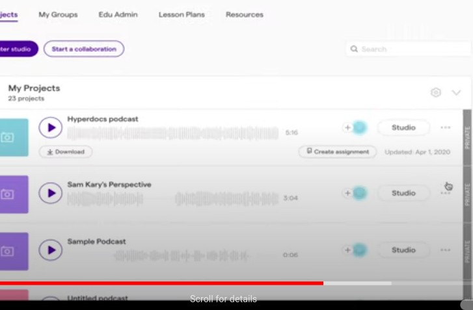Play the Hyperdocs podcast project
The width and height of the screenshot is (473, 310).
click(50, 128)
